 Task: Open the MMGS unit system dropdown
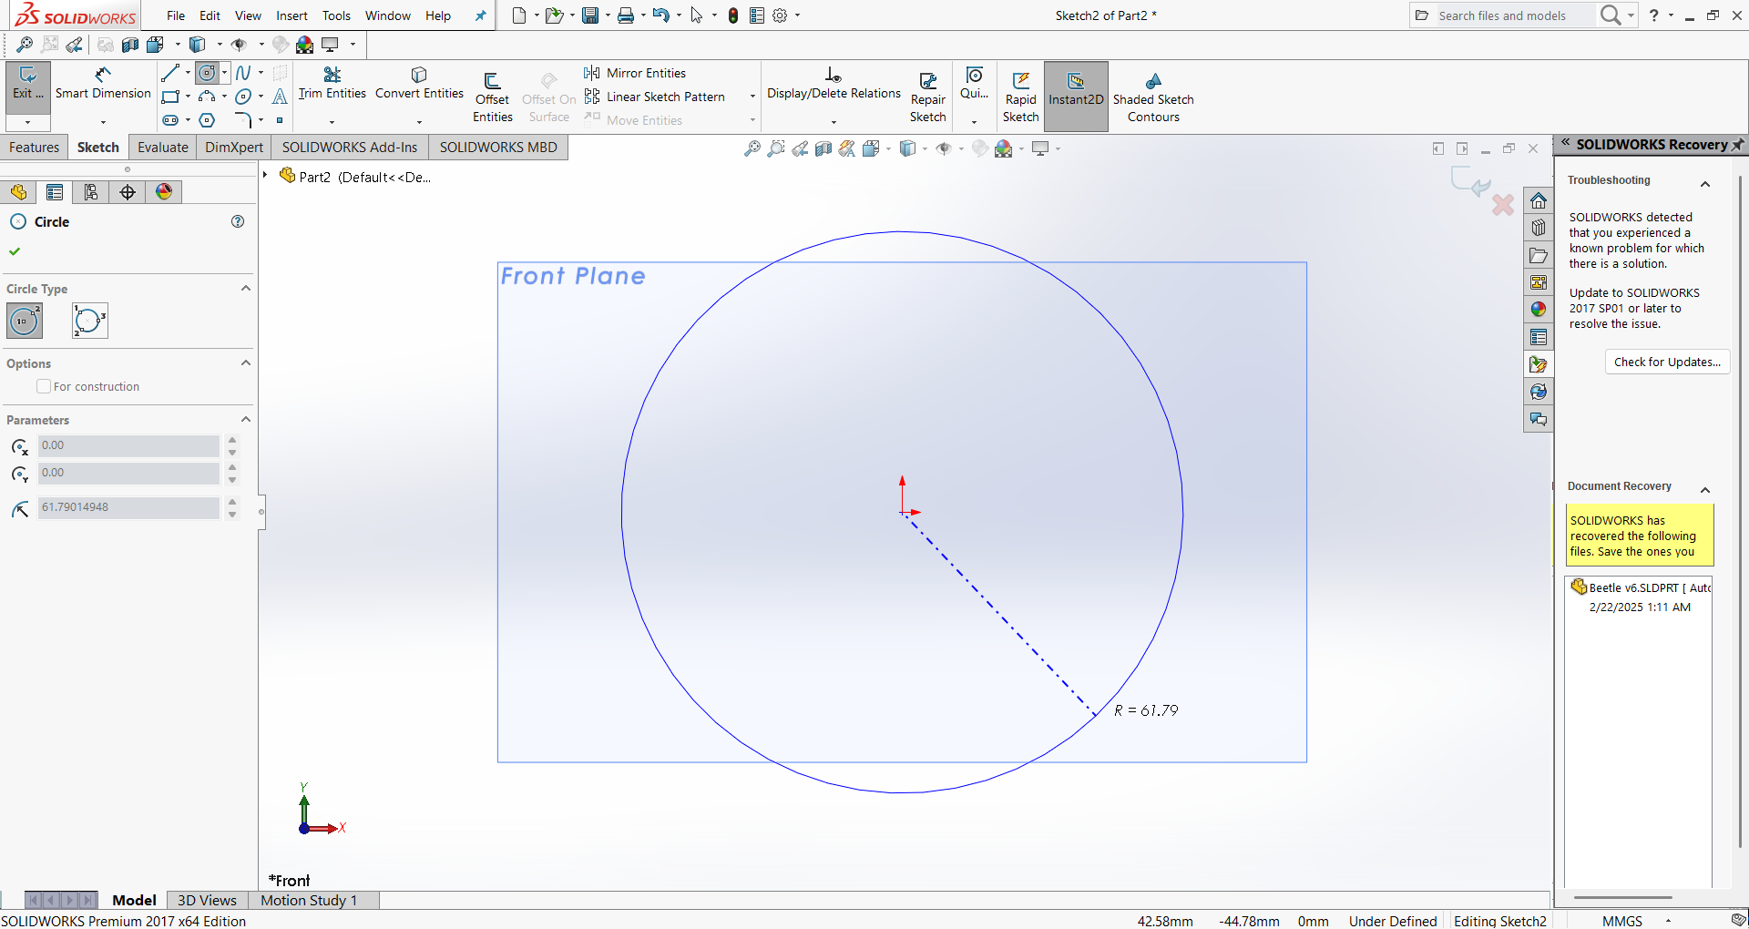pos(1669,921)
